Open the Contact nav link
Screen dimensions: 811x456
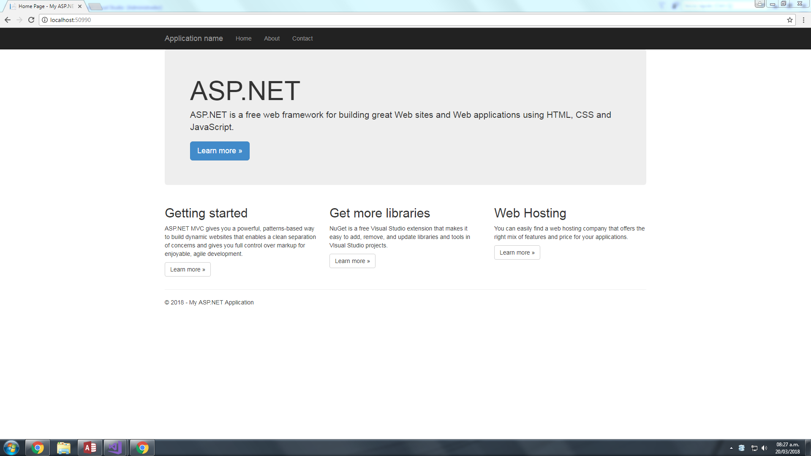(302, 38)
